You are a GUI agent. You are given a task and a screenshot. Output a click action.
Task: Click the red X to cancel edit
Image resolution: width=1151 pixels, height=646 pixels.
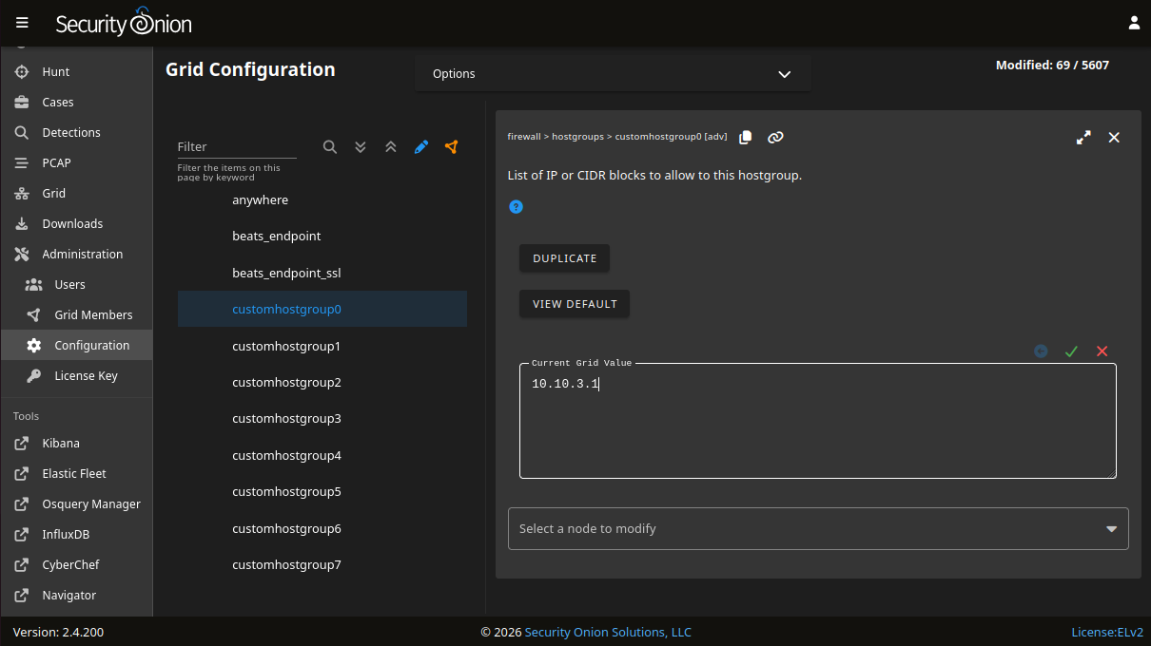1102,351
